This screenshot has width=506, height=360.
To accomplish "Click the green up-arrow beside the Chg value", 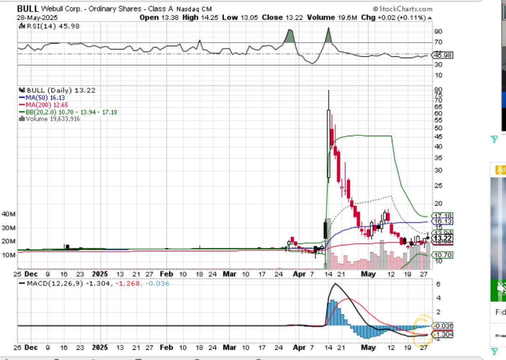I will [430, 18].
